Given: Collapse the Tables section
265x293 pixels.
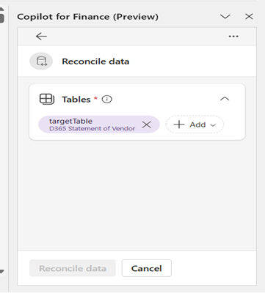Looking at the screenshot, I should click(225, 99).
